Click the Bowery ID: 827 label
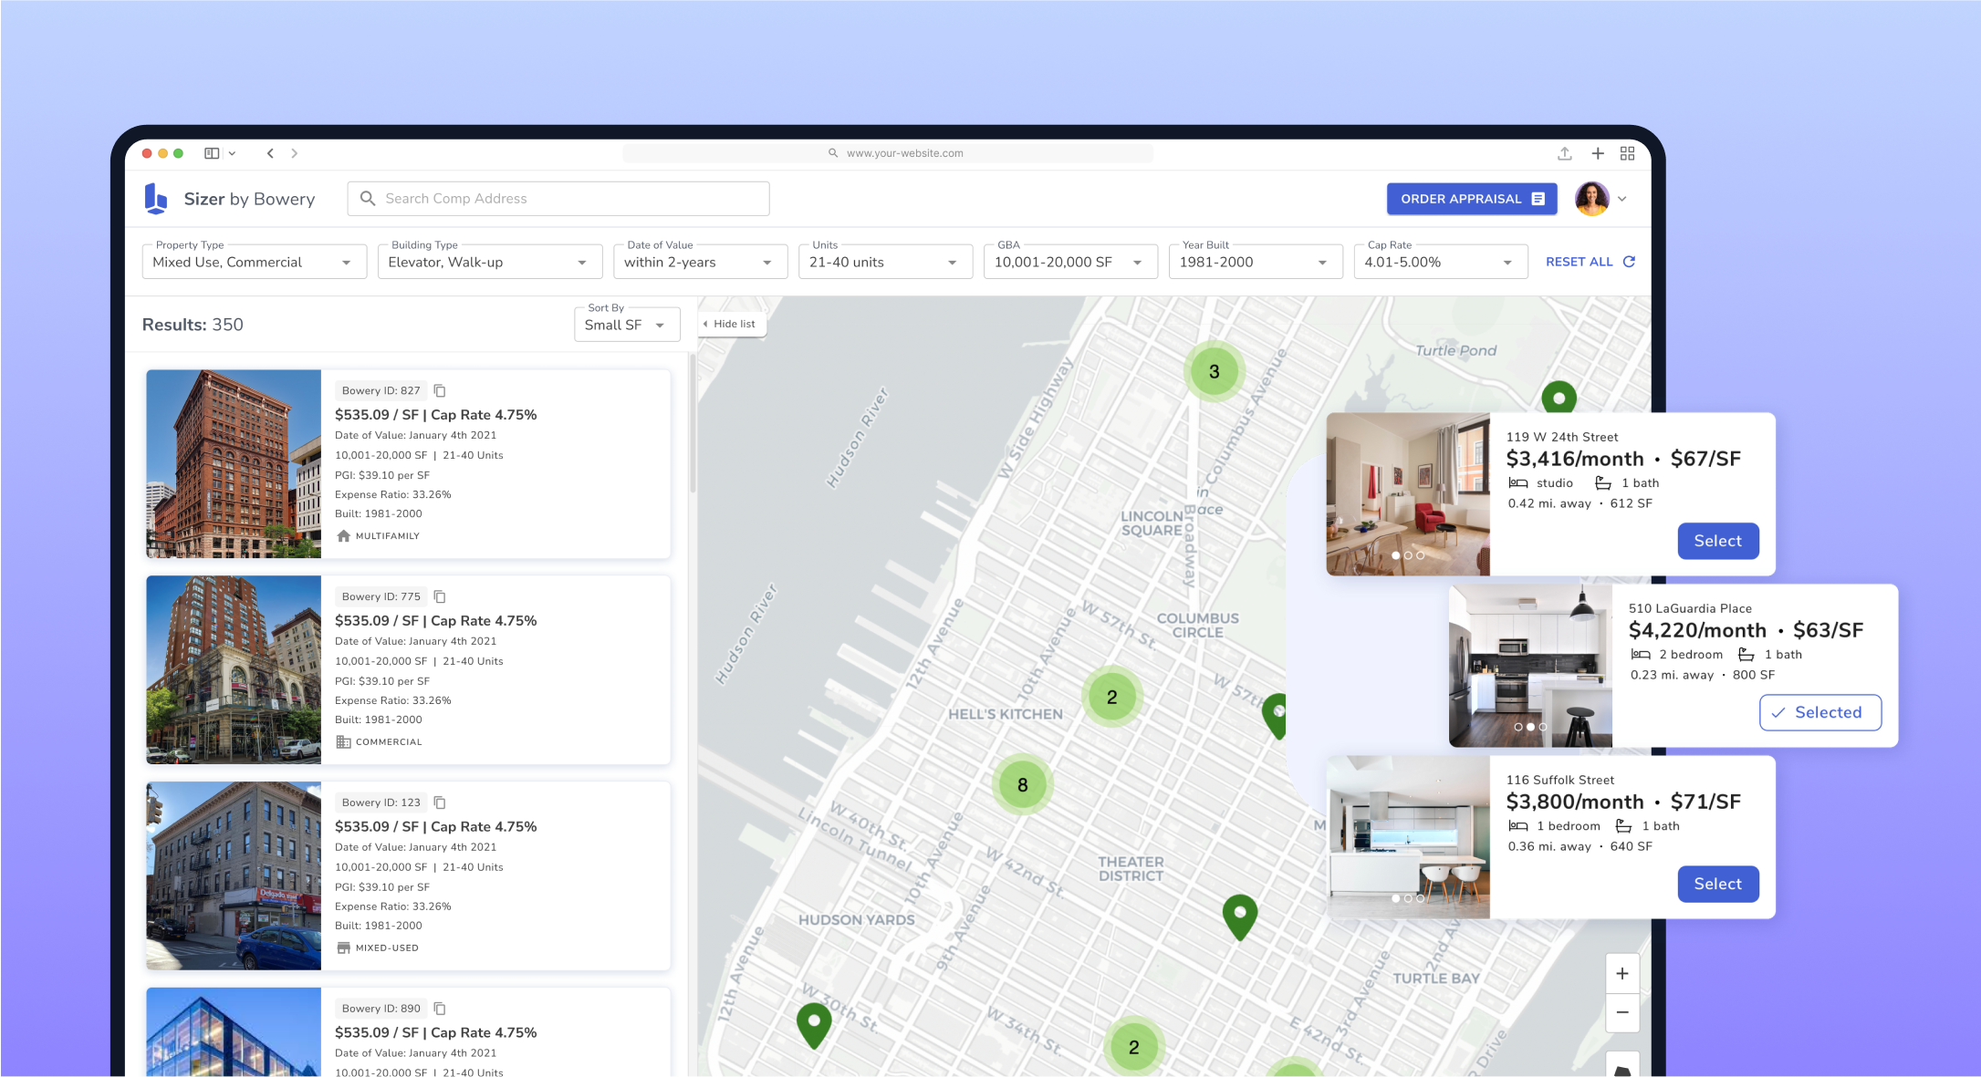This screenshot has height=1077, width=1981. click(x=381, y=390)
